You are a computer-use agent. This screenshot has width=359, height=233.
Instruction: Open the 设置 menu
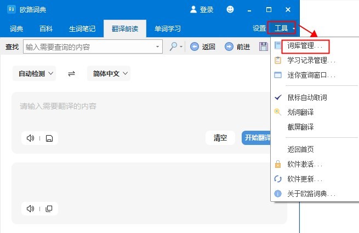coord(259,28)
